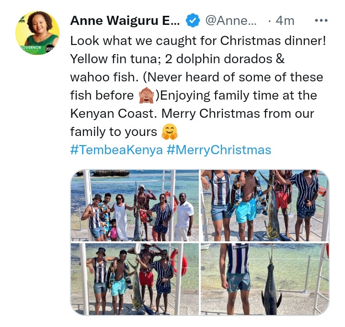Image resolution: width=345 pixels, height=327 pixels.
Task: Open the #MerryChristmas hashtag
Action: (218, 150)
